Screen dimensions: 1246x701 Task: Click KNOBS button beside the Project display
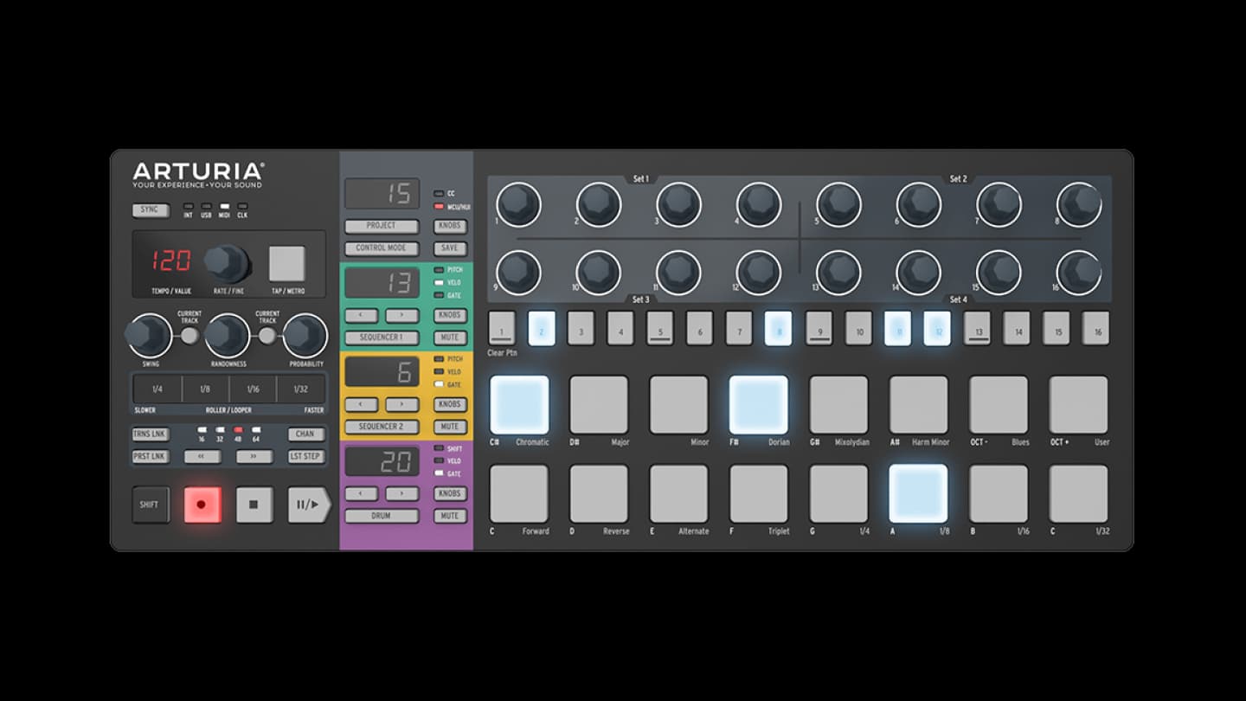(450, 226)
